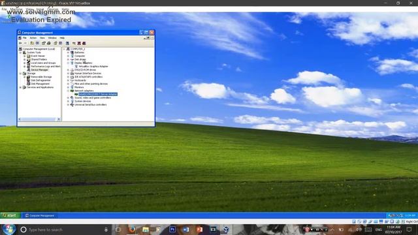Expand the Universal Serial Bus controllers category
Viewport: 418px width, 235px height.
(x=68, y=104)
